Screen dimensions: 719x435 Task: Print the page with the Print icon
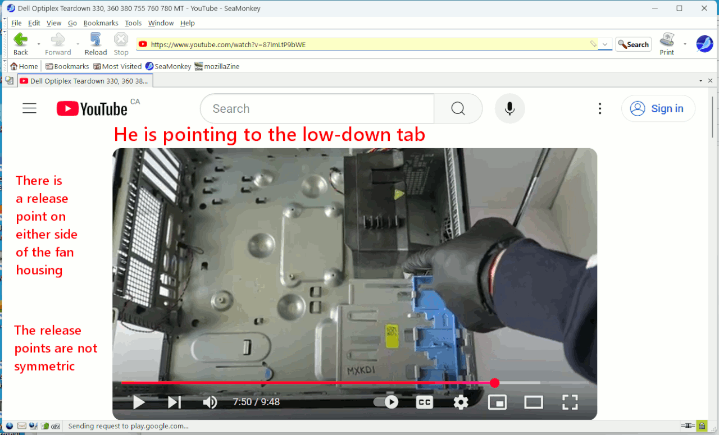click(x=667, y=44)
